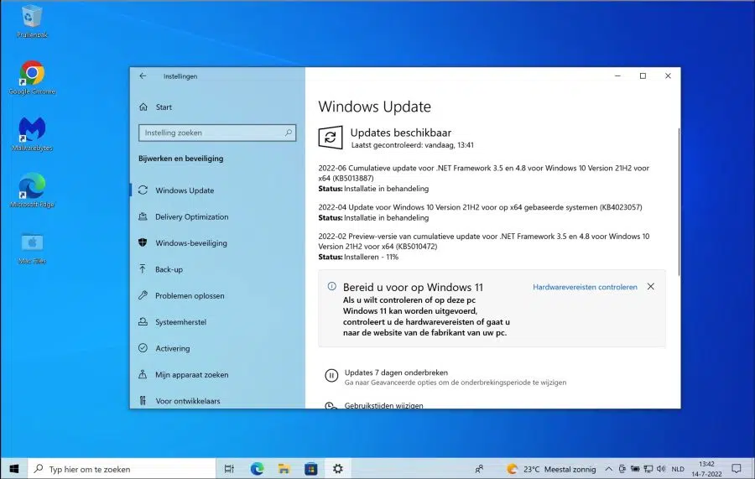Open the Recycle Bin (Prullenbak) desktop icon

32,22
